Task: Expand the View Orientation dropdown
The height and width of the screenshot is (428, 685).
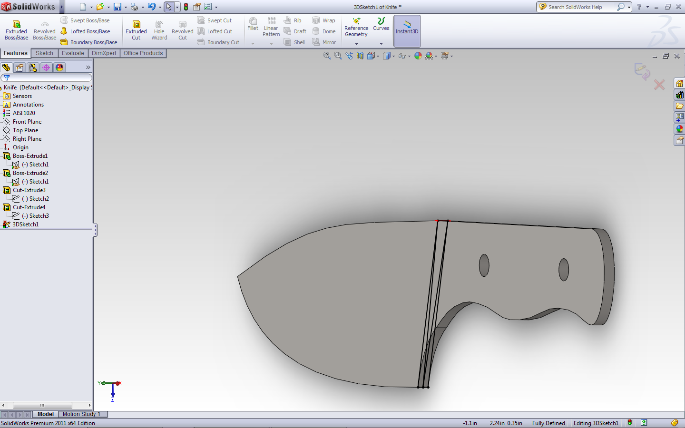Action: [378, 56]
